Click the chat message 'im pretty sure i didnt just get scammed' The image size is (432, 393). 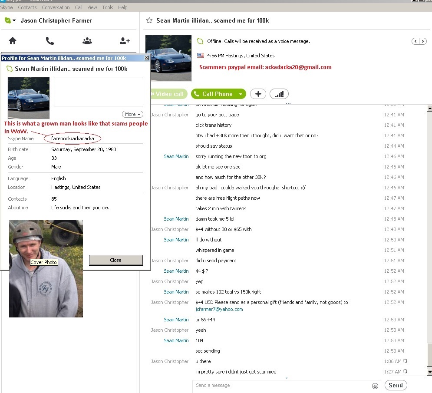tap(236, 372)
